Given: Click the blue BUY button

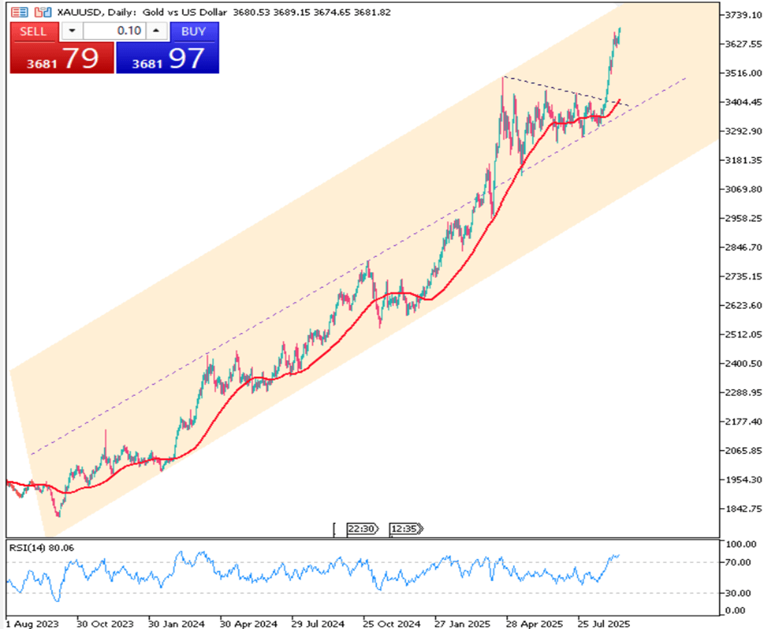Looking at the screenshot, I should pyautogui.click(x=194, y=31).
